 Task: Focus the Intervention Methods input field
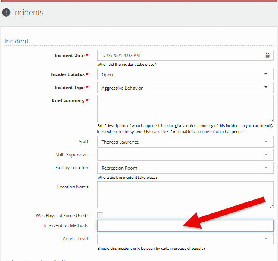click(185, 225)
